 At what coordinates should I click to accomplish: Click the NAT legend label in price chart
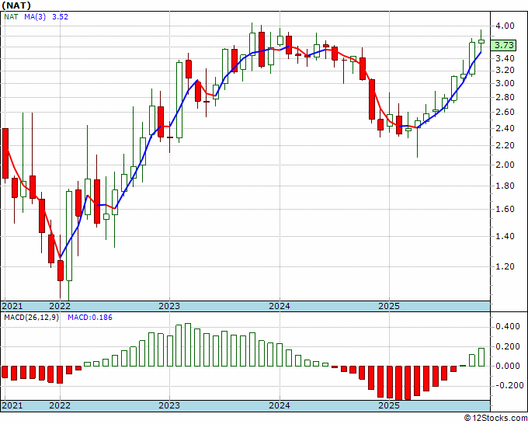[x=11, y=16]
